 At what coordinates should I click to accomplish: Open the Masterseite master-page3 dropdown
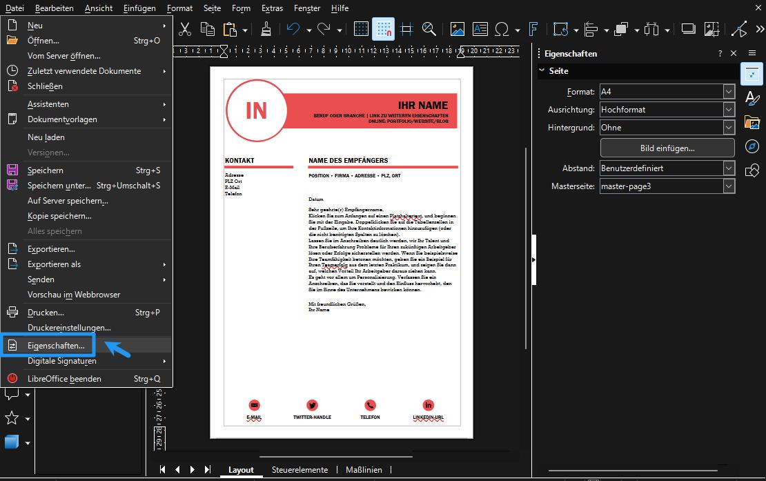729,186
